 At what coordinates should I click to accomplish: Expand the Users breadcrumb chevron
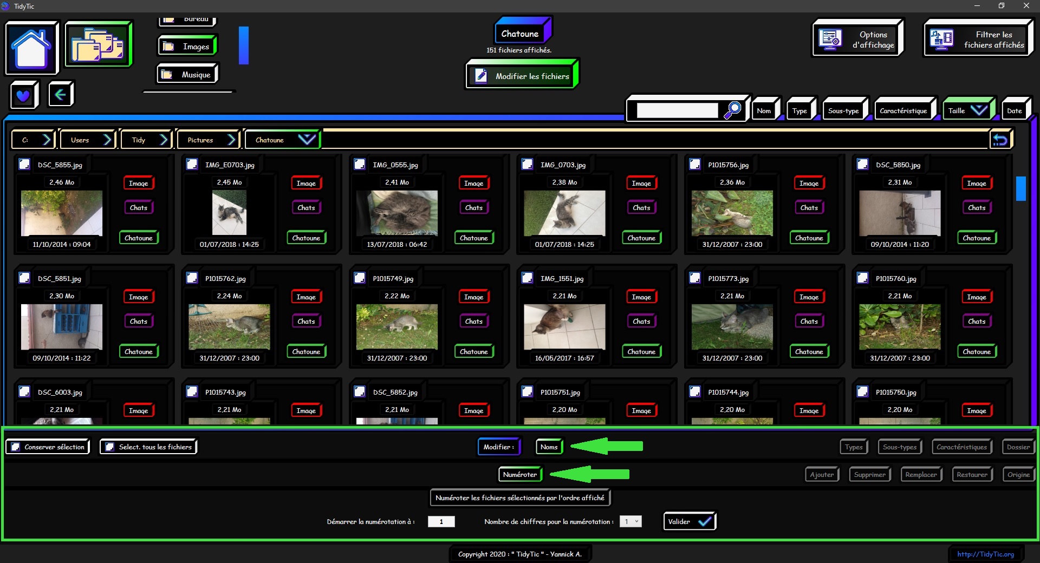[107, 140]
